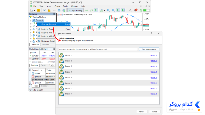Open the File menu
The image size is (205, 115).
35,6
